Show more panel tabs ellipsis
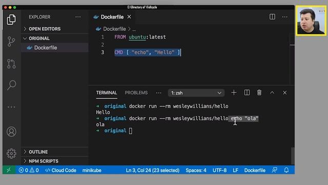 (x=159, y=92)
